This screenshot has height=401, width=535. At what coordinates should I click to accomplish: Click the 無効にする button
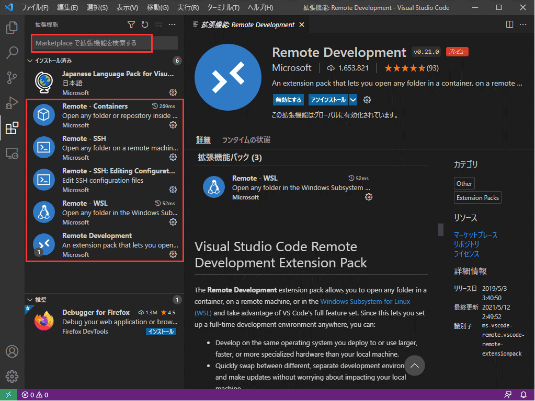point(288,100)
